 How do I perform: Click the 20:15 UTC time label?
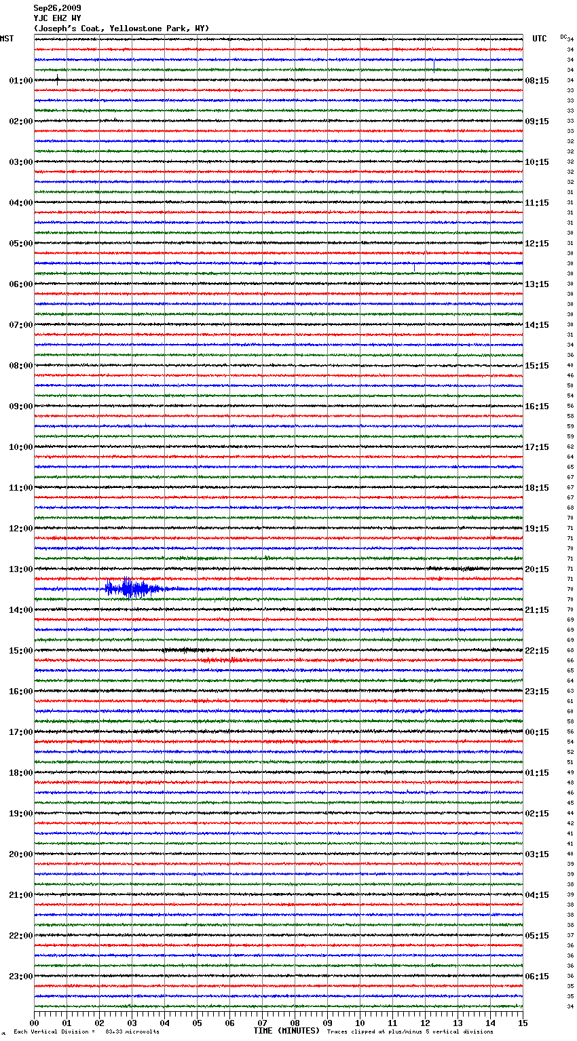click(537, 569)
